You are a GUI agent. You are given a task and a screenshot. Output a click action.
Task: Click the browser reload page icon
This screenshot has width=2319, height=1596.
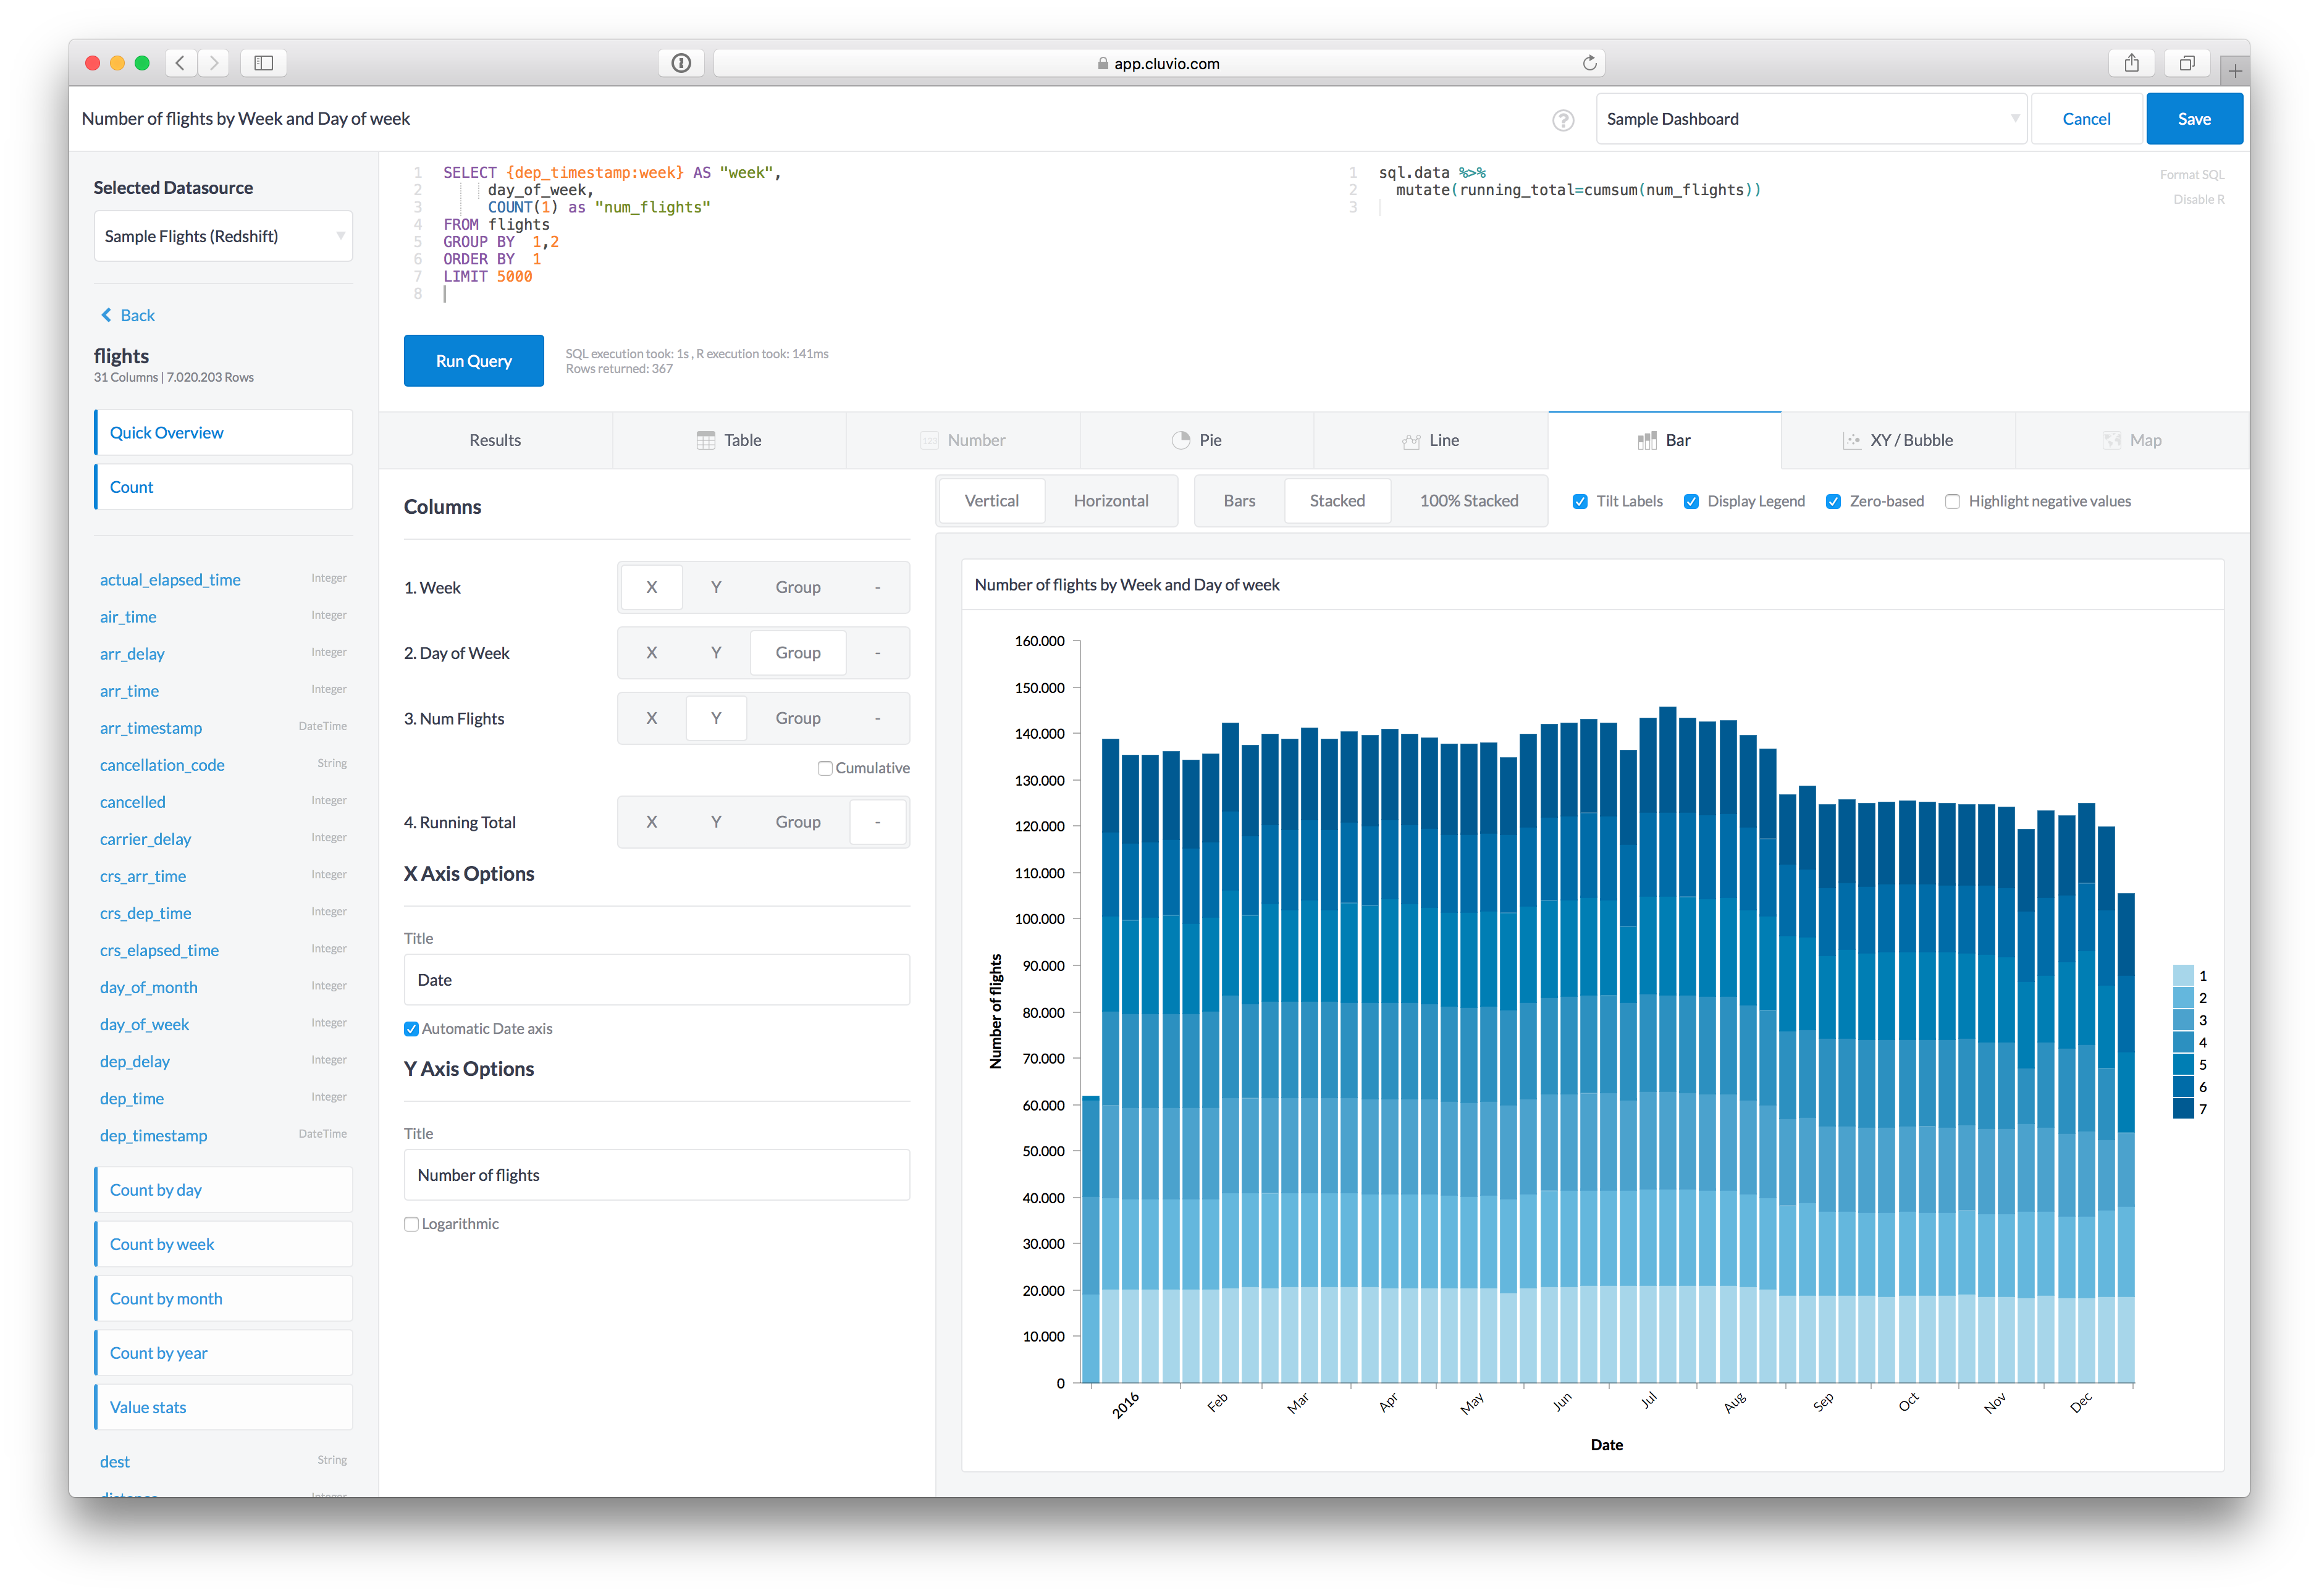(1589, 63)
